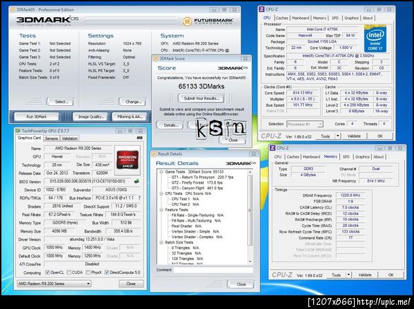Viewport: 414px width, 309px height.
Task: Toggle the OpenCL checkbox in GPU-Z
Action: coord(47,273)
